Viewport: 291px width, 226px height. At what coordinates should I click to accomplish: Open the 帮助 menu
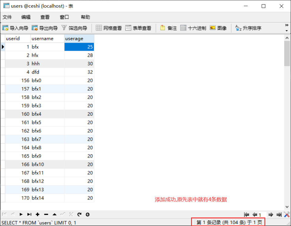85,17
